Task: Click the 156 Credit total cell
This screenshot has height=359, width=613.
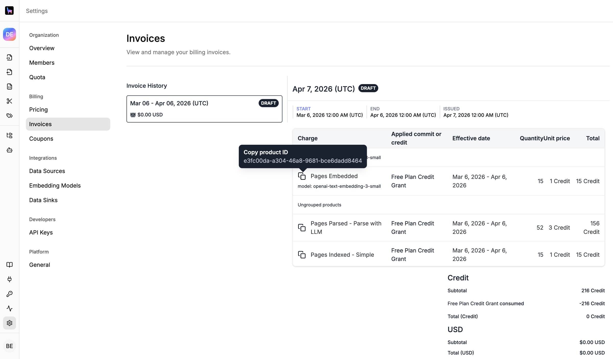Action: click(x=591, y=228)
